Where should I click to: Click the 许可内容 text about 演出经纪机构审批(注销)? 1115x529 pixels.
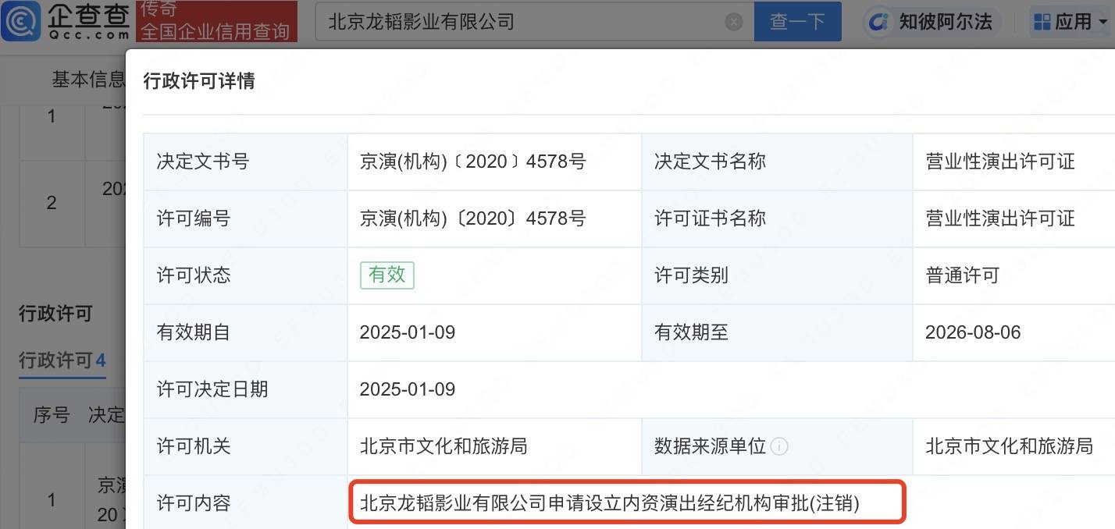610,503
